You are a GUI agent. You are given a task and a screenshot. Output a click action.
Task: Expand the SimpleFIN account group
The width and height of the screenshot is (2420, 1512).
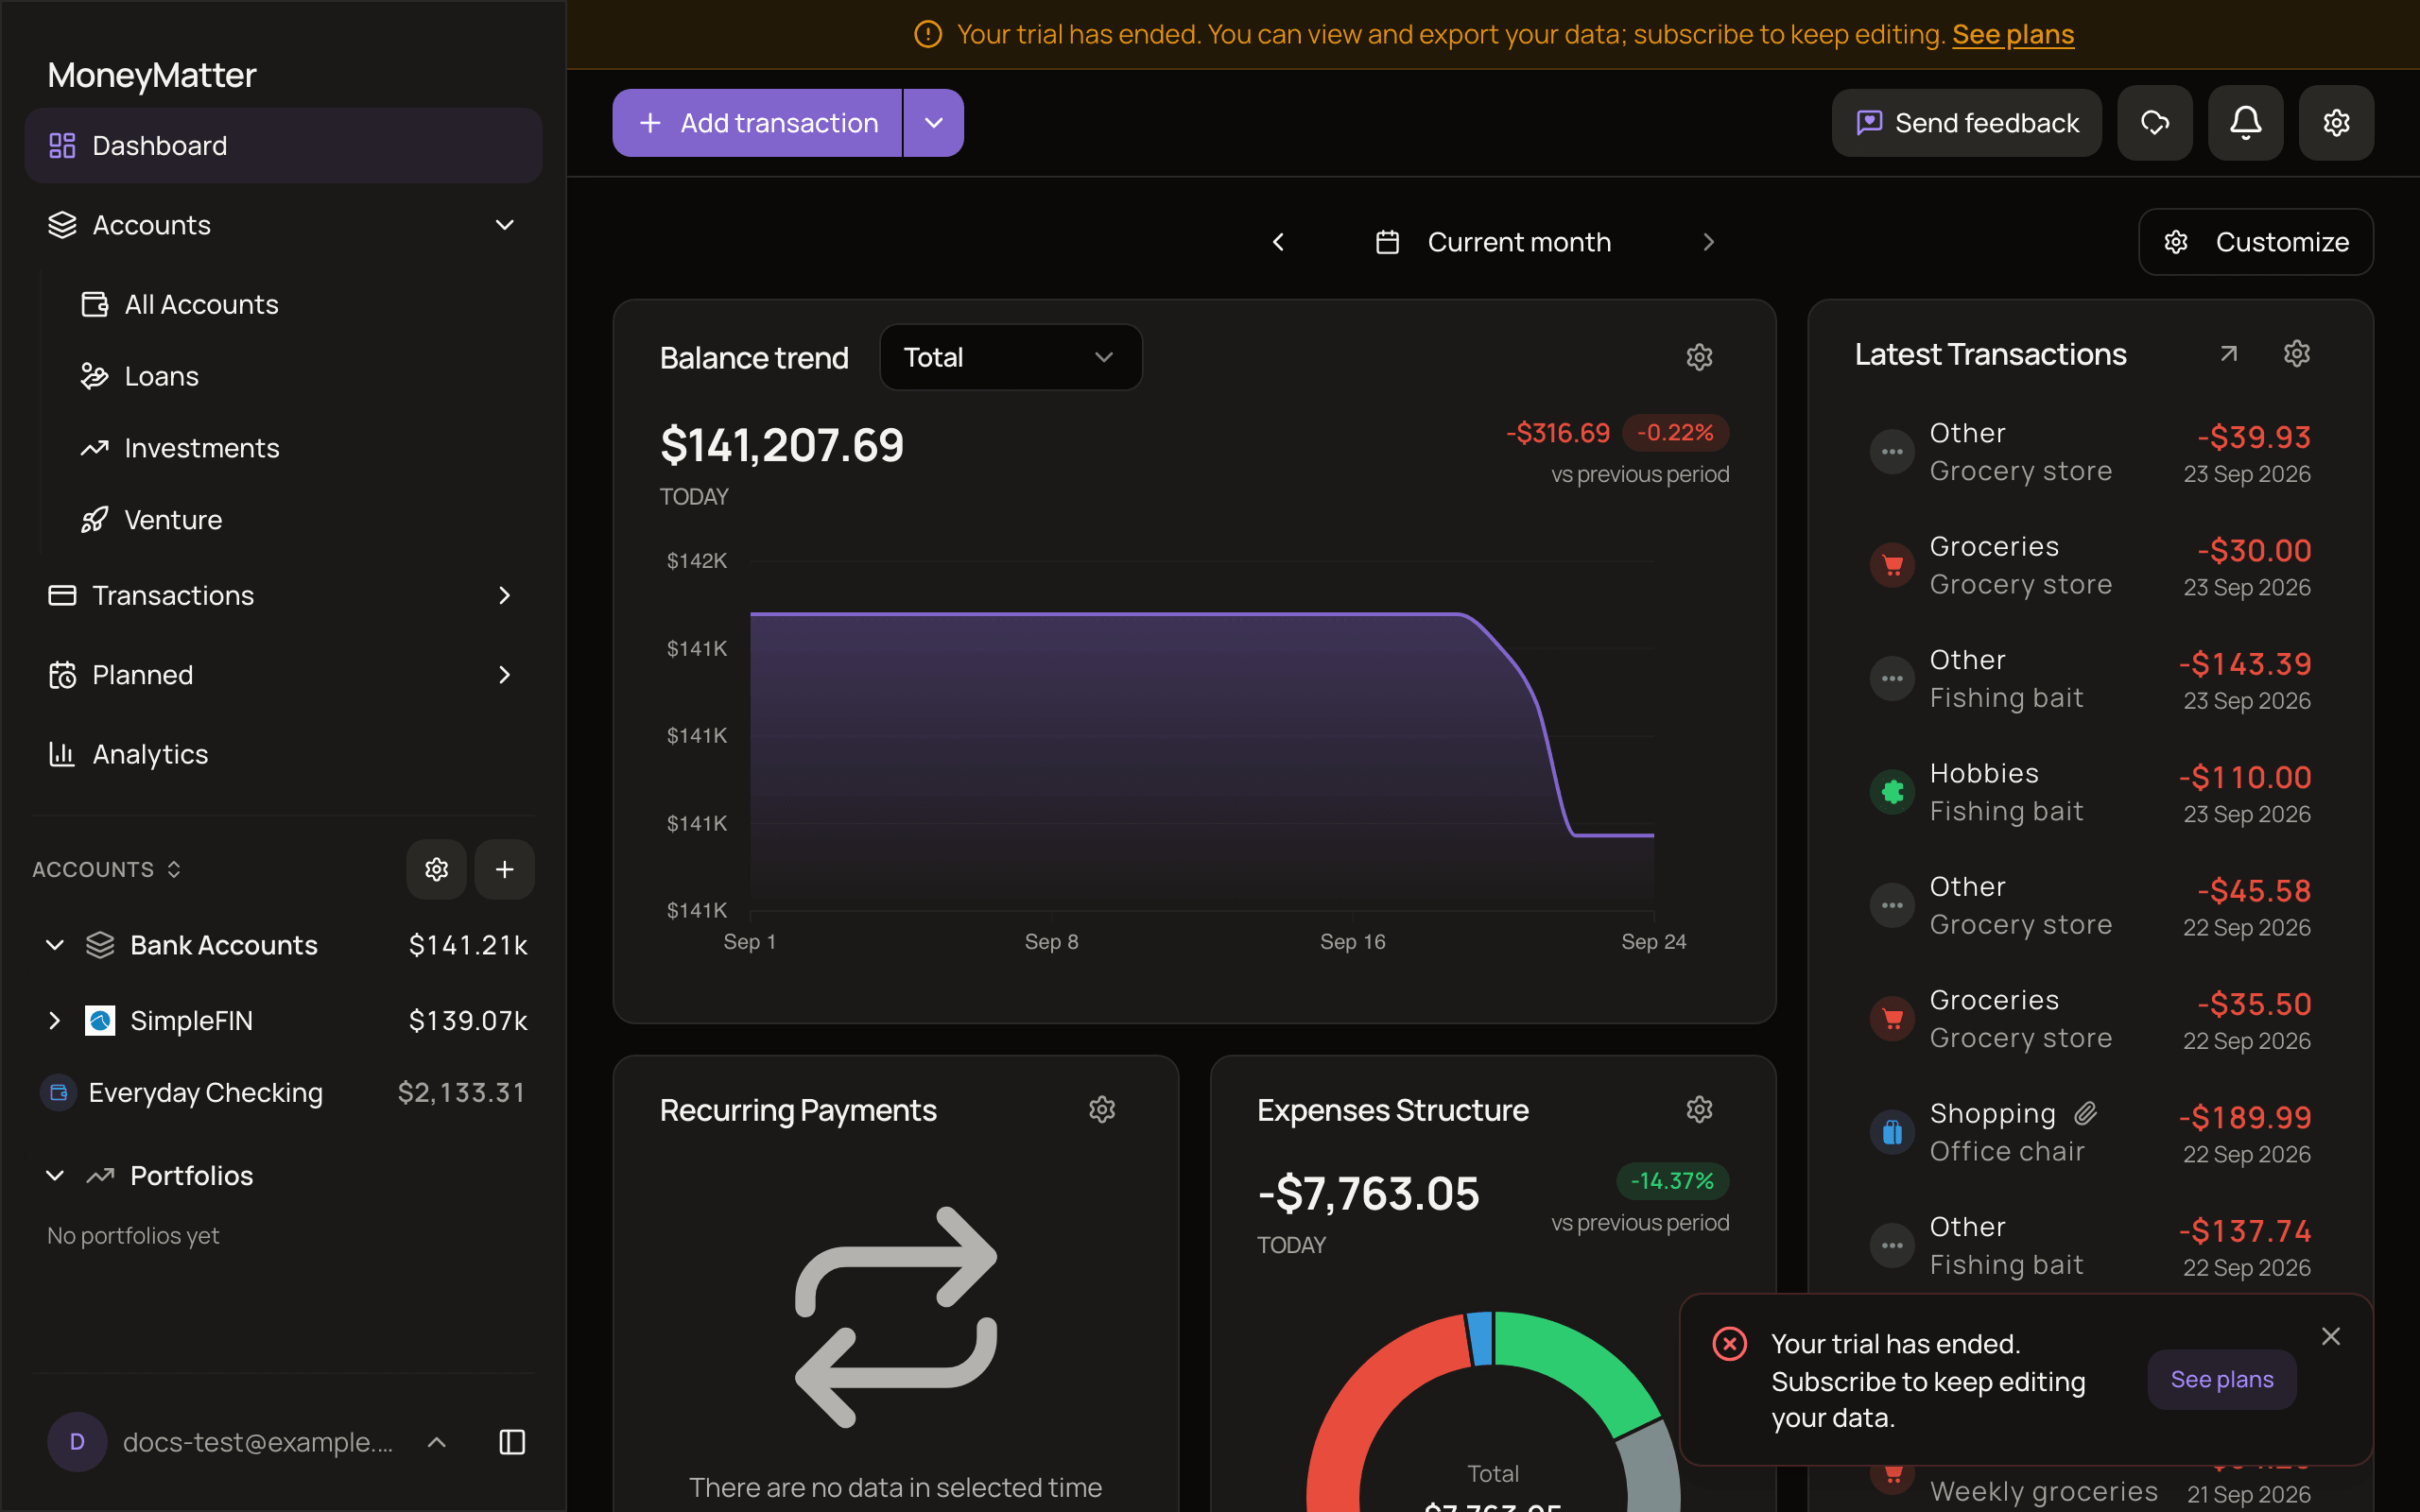pos(55,1021)
